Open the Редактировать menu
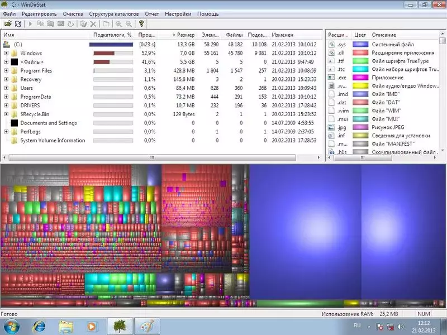This screenshot has width=447, height=335. coord(39,14)
